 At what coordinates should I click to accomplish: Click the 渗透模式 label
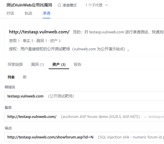69,5
